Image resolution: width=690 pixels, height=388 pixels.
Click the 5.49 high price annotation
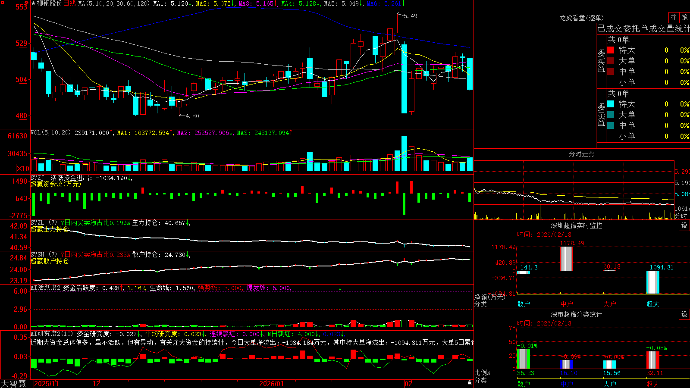410,16
